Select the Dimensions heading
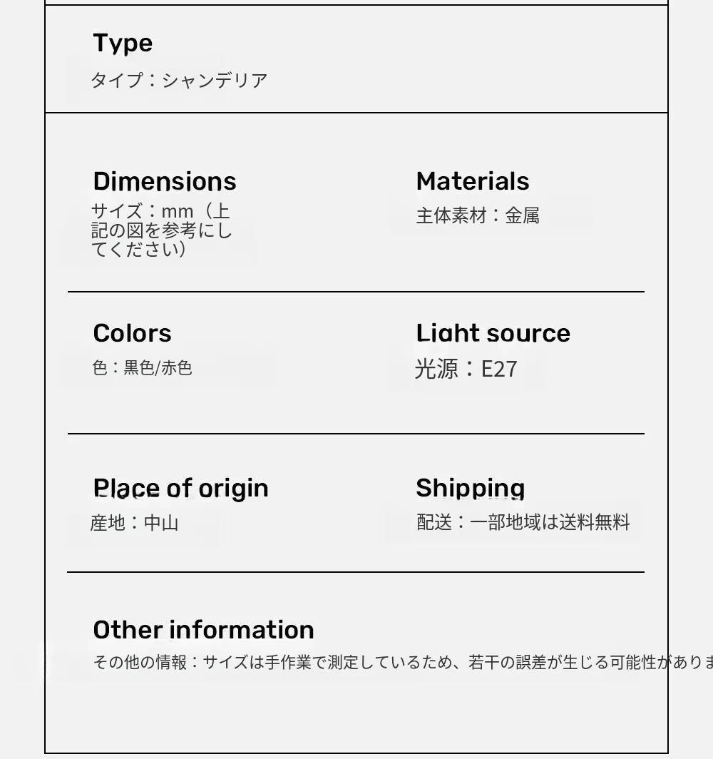This screenshot has width=713, height=759. click(165, 181)
